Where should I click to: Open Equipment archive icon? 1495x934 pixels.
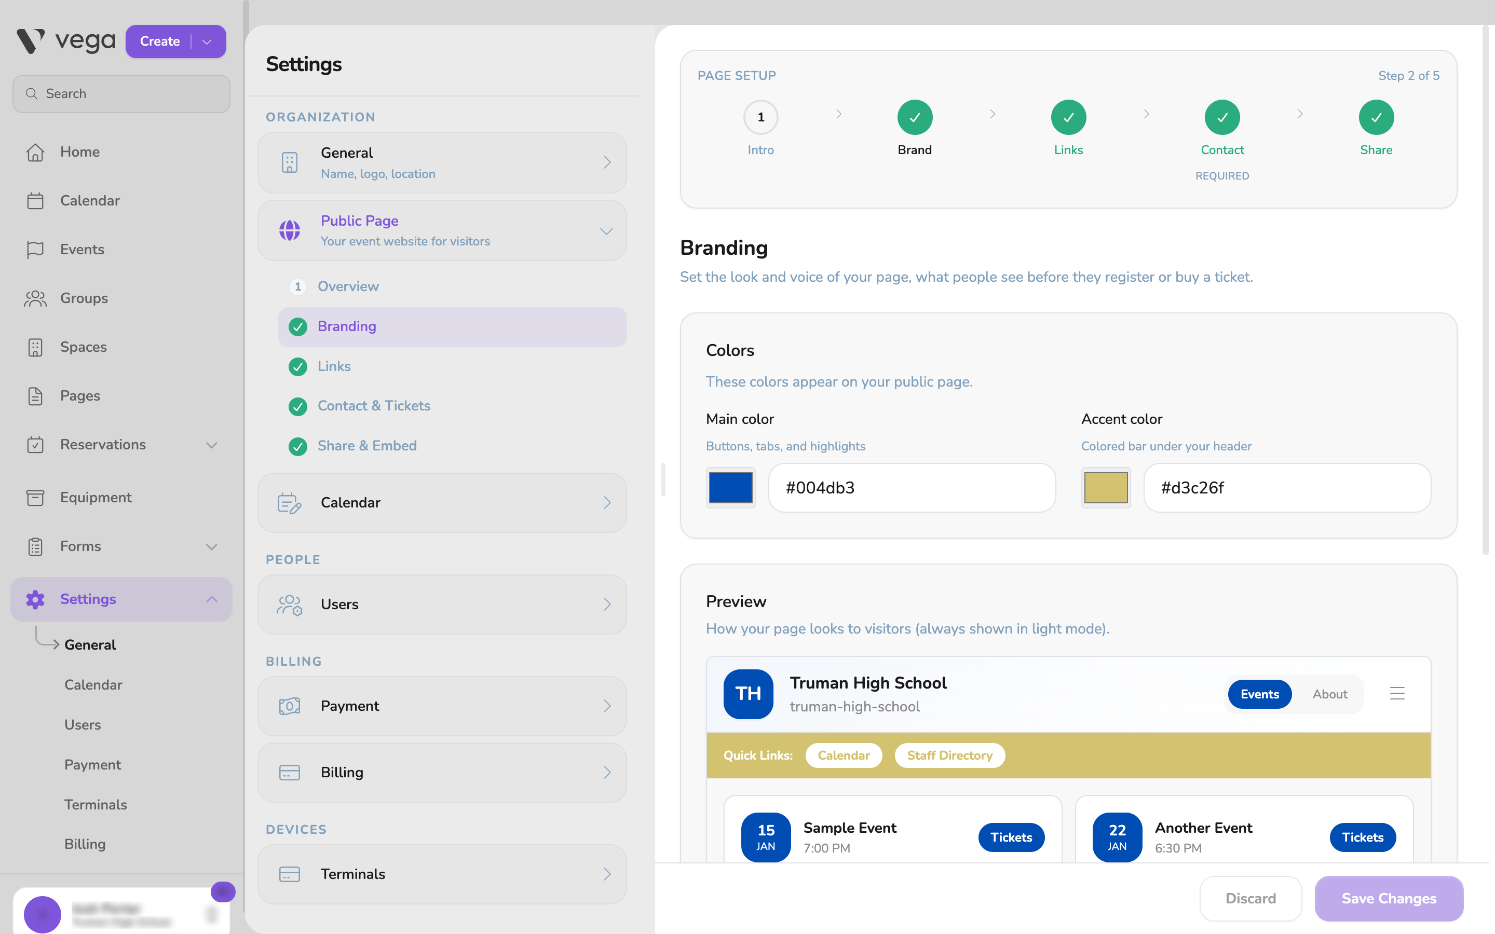(35, 497)
